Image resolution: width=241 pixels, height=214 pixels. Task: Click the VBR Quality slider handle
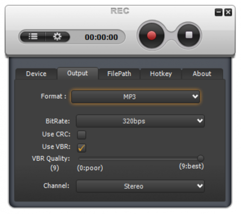pos(201,158)
